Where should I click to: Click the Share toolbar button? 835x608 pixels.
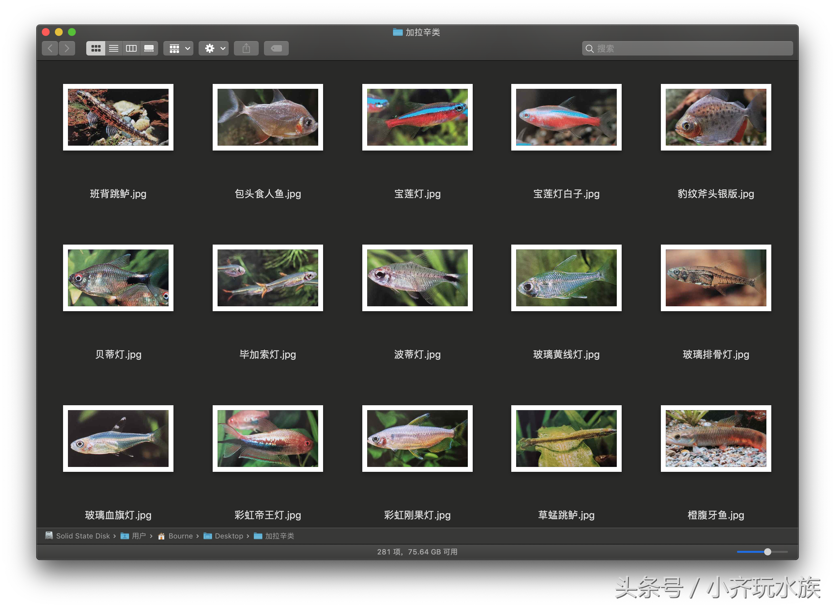pyautogui.click(x=246, y=48)
